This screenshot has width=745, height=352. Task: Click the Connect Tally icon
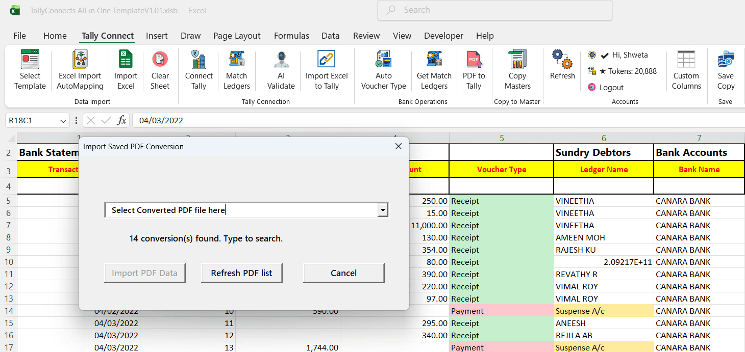[198, 70]
